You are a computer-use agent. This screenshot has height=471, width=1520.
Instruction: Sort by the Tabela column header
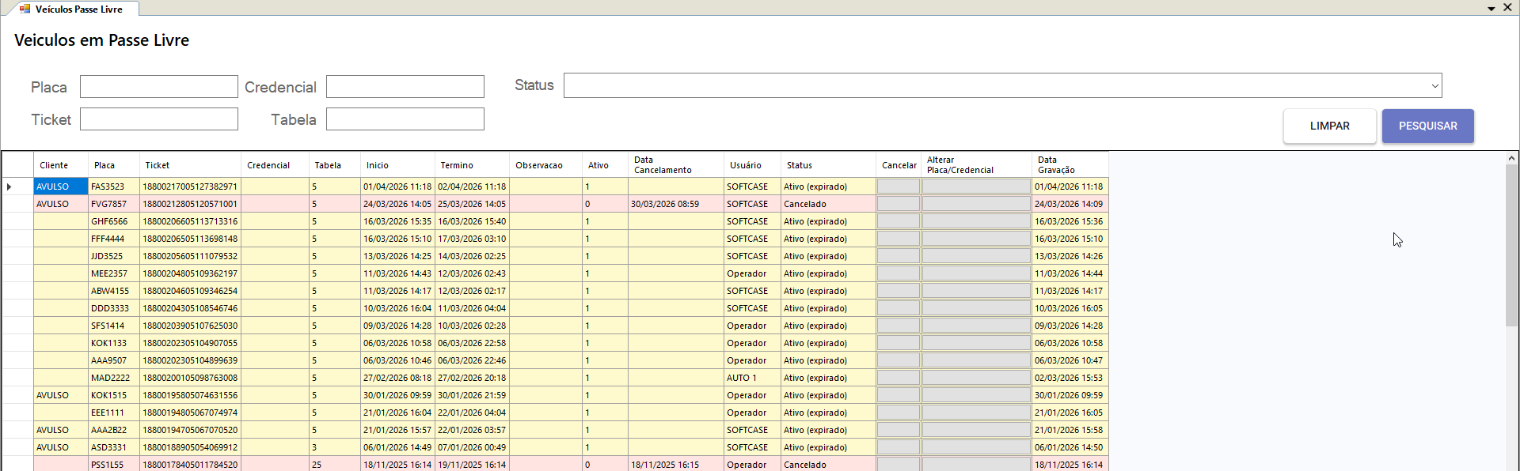(x=335, y=165)
